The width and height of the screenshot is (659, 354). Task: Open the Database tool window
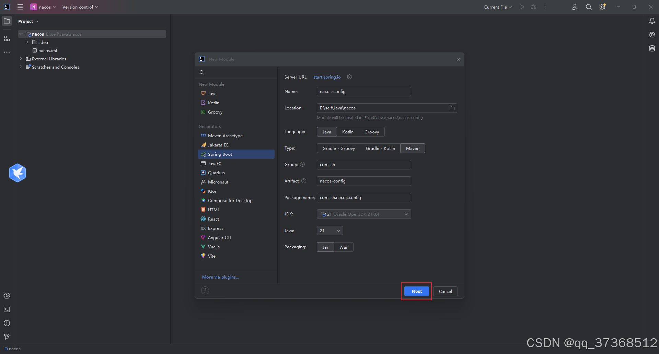[x=652, y=48]
